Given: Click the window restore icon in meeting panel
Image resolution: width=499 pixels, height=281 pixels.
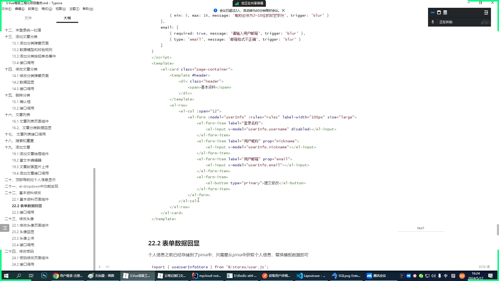Looking at the screenshot, I should (439, 12).
